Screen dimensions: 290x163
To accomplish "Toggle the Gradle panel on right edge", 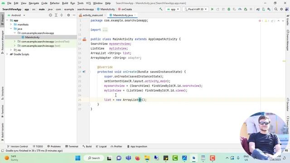I will [x=288, y=20].
